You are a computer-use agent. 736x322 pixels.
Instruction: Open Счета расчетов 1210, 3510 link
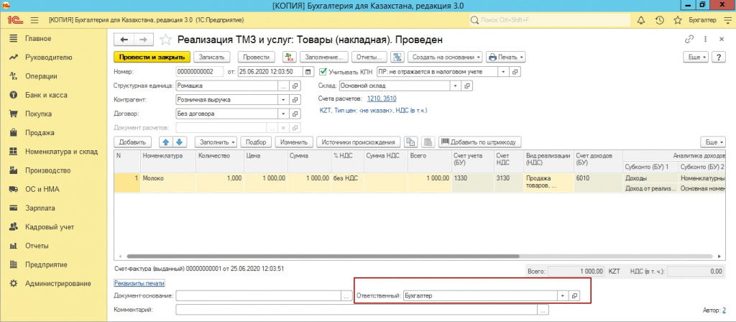(x=382, y=98)
